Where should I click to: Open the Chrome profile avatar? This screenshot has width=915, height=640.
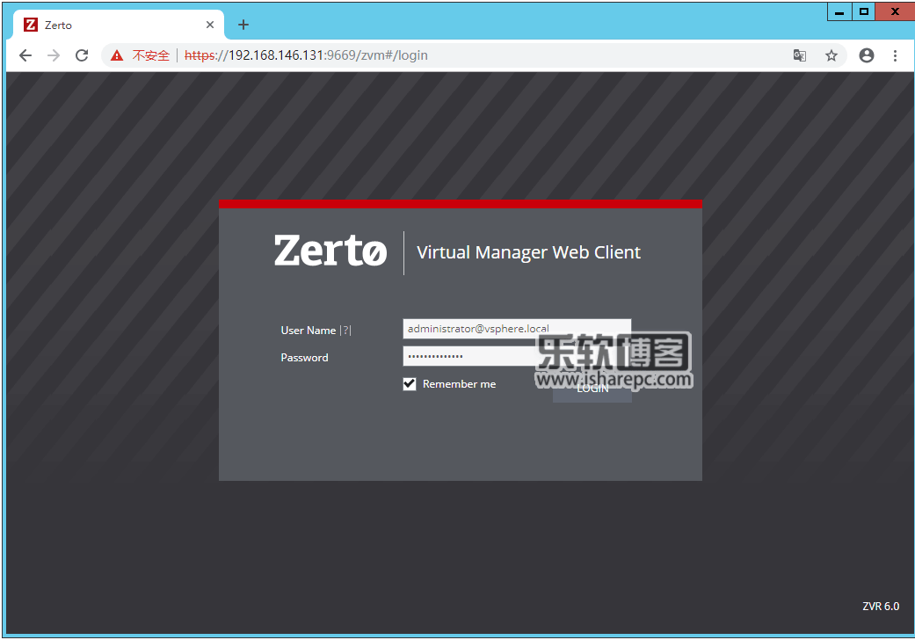click(x=867, y=55)
